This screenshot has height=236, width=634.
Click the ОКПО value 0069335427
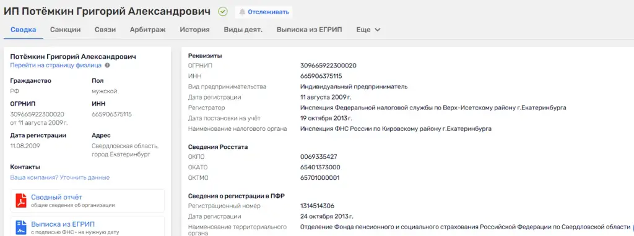(319, 157)
